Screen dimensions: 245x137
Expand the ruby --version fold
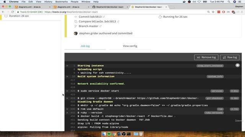(x=67, y=113)
